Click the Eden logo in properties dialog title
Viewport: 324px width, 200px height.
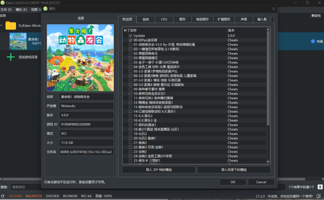[x=45, y=9]
